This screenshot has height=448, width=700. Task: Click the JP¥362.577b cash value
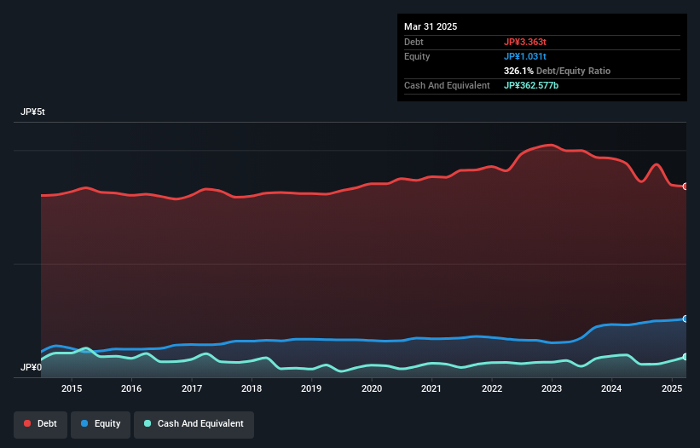(x=531, y=85)
